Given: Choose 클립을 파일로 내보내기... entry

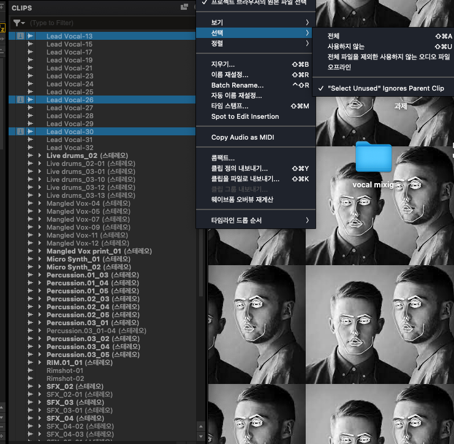Looking at the screenshot, I should 255,179.
